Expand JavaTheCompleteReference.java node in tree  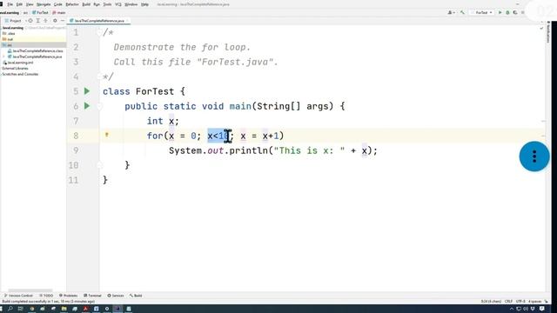pos(3,57)
